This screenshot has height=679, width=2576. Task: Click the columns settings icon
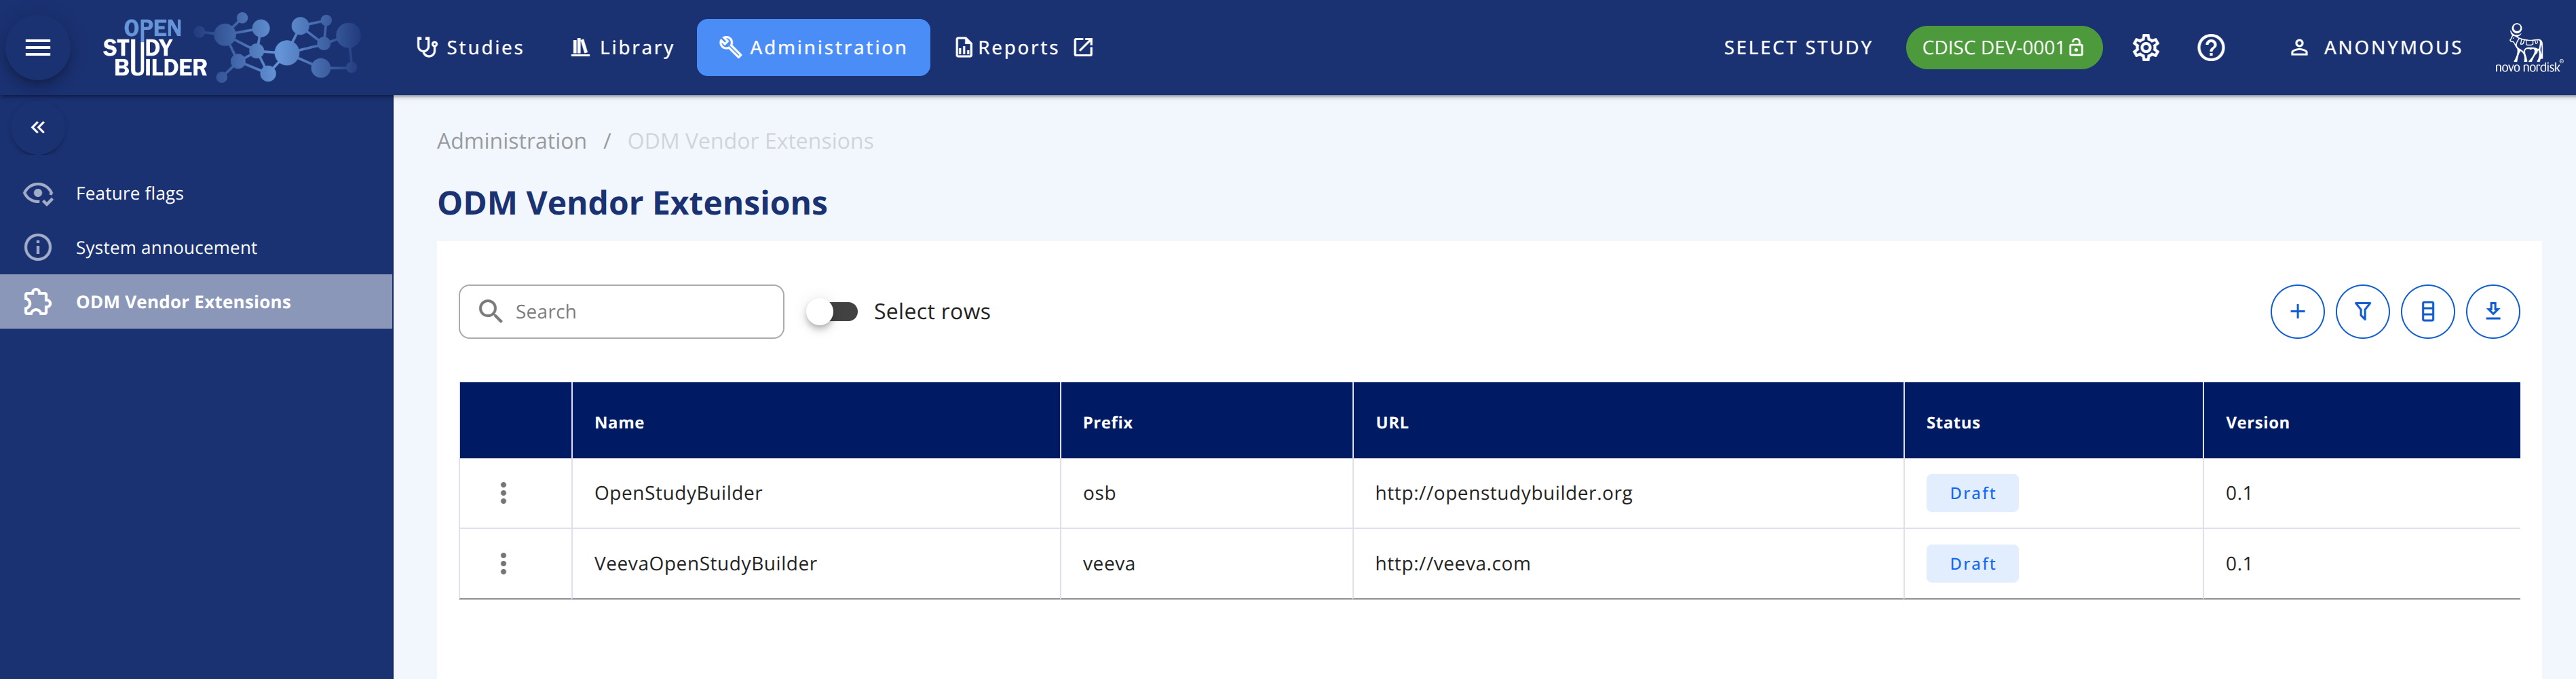point(2427,311)
